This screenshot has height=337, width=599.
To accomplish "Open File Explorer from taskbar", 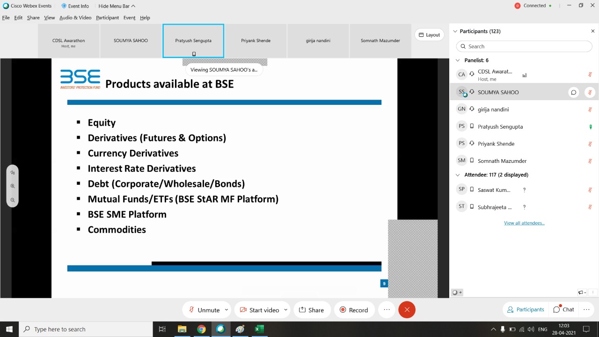I will click(x=182, y=329).
